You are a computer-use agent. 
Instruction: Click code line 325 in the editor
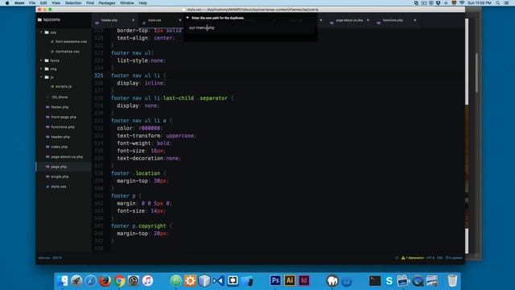click(278, 75)
